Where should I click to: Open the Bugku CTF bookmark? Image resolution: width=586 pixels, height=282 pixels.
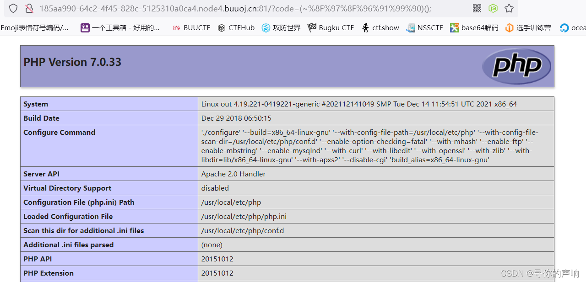coord(331,28)
